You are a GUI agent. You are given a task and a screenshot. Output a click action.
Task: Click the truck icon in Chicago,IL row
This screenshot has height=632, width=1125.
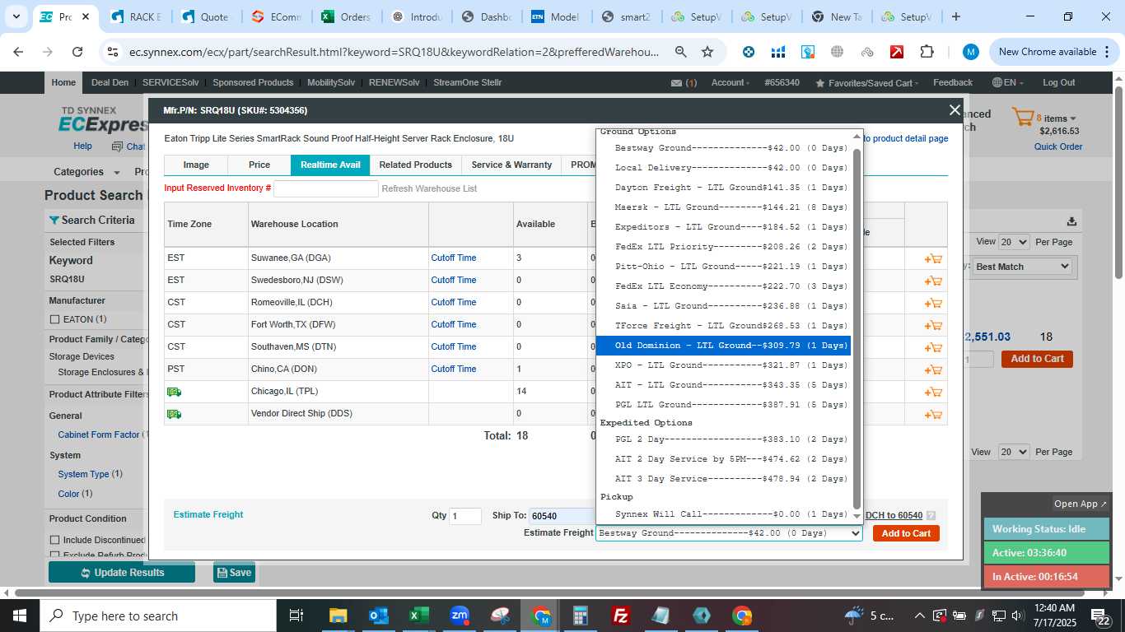pyautogui.click(x=174, y=392)
